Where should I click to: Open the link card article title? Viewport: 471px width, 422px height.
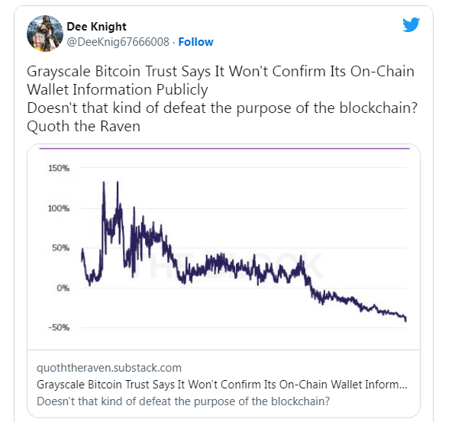pos(222,385)
